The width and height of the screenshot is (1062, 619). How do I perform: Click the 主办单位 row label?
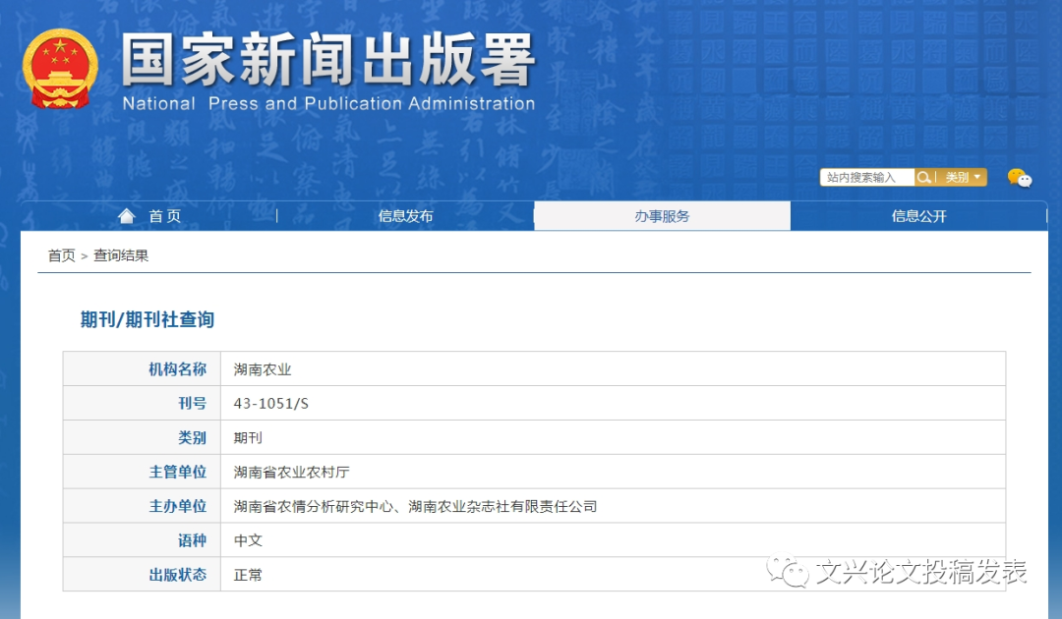coord(177,507)
